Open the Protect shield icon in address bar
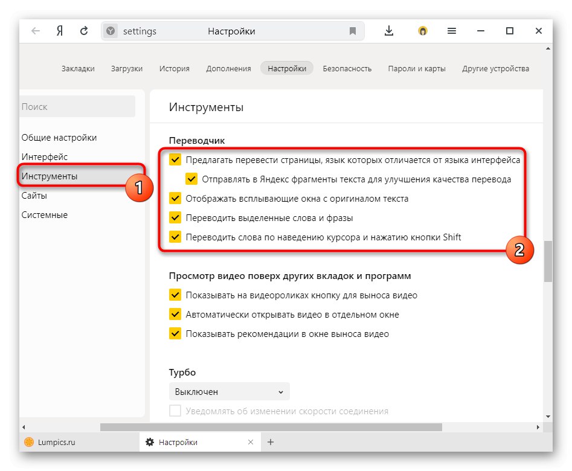 (x=110, y=31)
